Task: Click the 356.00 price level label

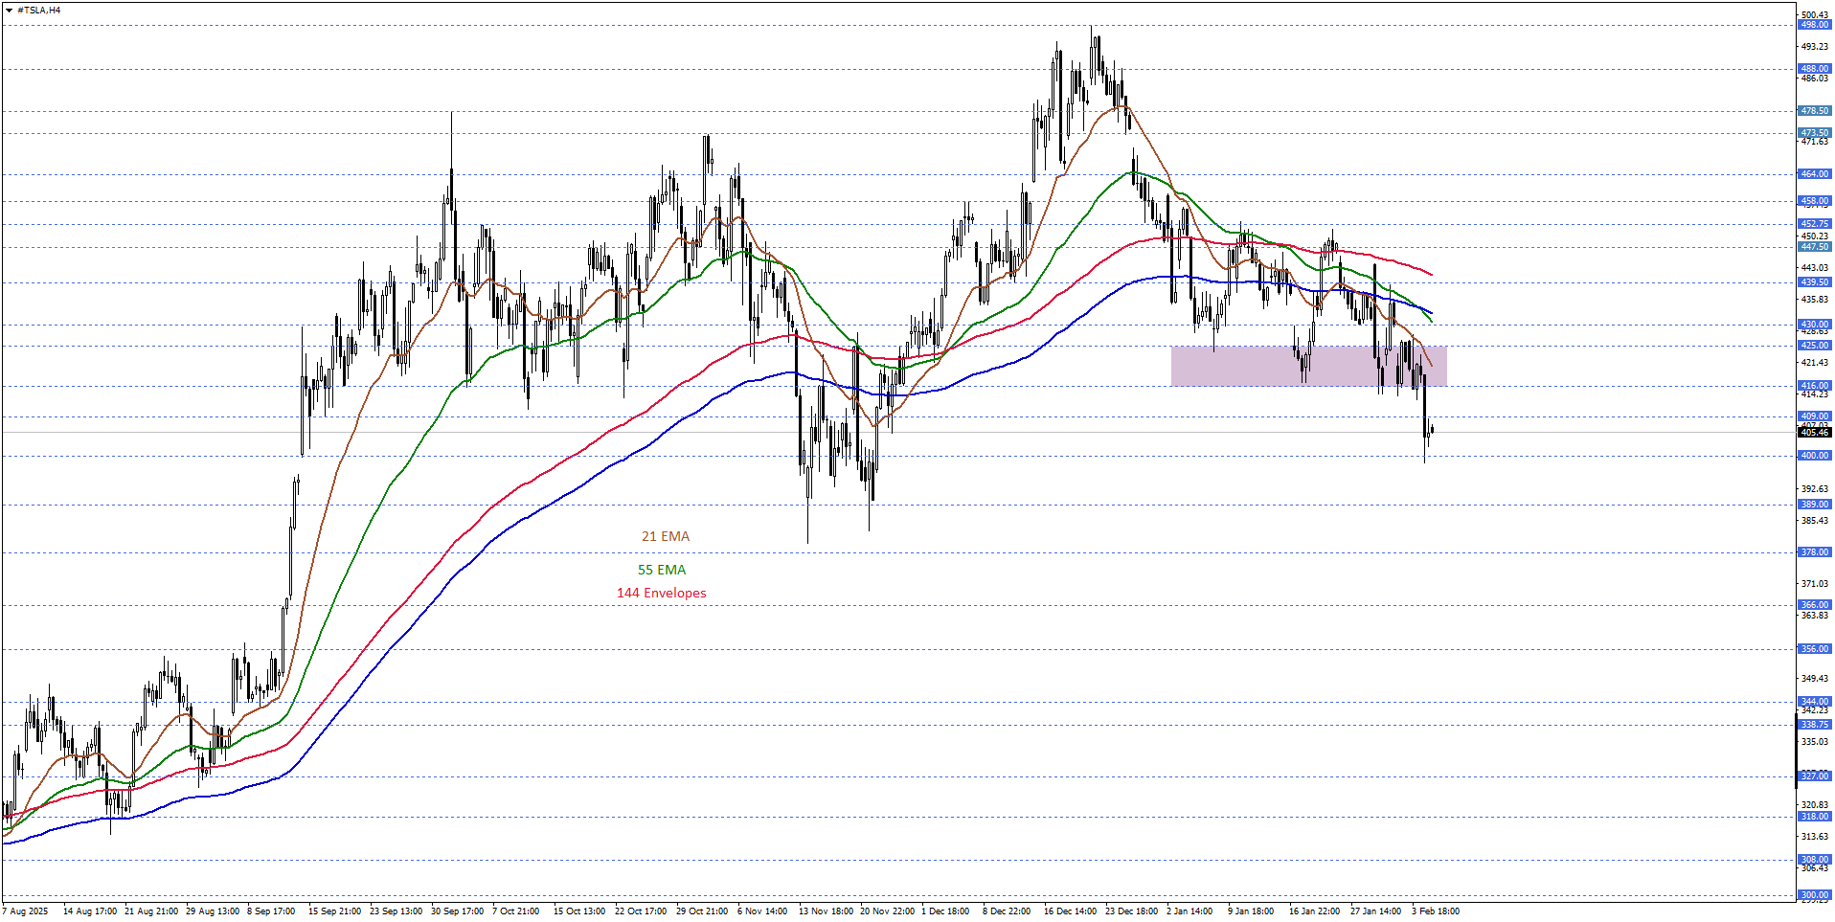Action: click(1814, 649)
